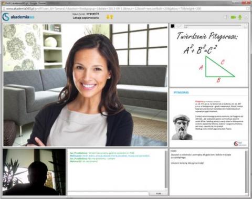252x199 pixels.
Task: Click the akademia365 logo
Action: coord(18,17)
